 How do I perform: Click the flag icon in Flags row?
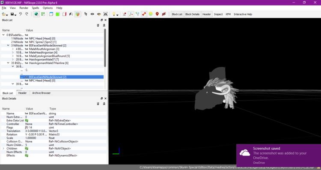27,127
